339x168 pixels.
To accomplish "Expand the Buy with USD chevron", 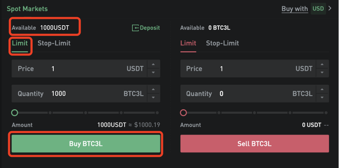I will [330, 9].
